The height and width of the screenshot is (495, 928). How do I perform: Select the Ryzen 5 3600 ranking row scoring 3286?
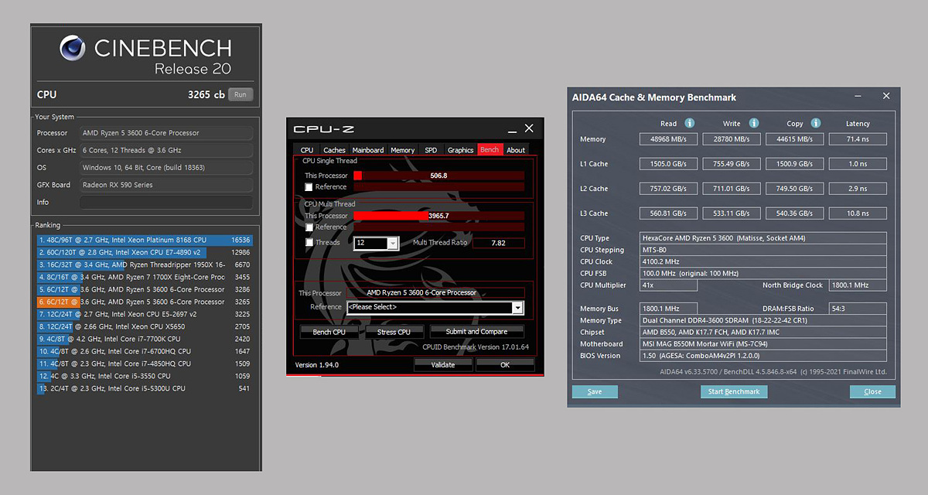(x=145, y=289)
